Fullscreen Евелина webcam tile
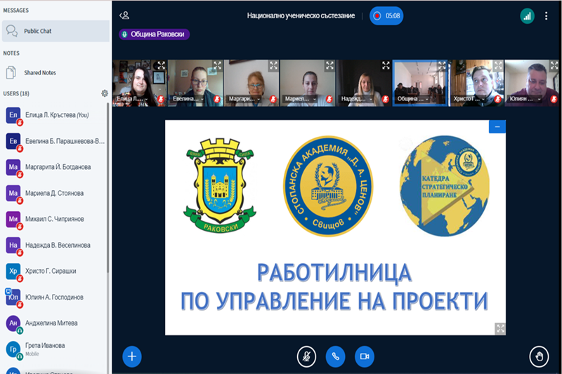This screenshot has height=374, width=562. 218,65
